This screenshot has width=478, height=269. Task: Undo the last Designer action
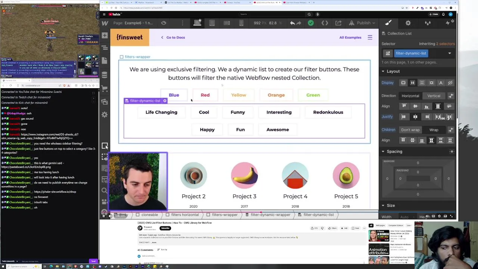292,23
